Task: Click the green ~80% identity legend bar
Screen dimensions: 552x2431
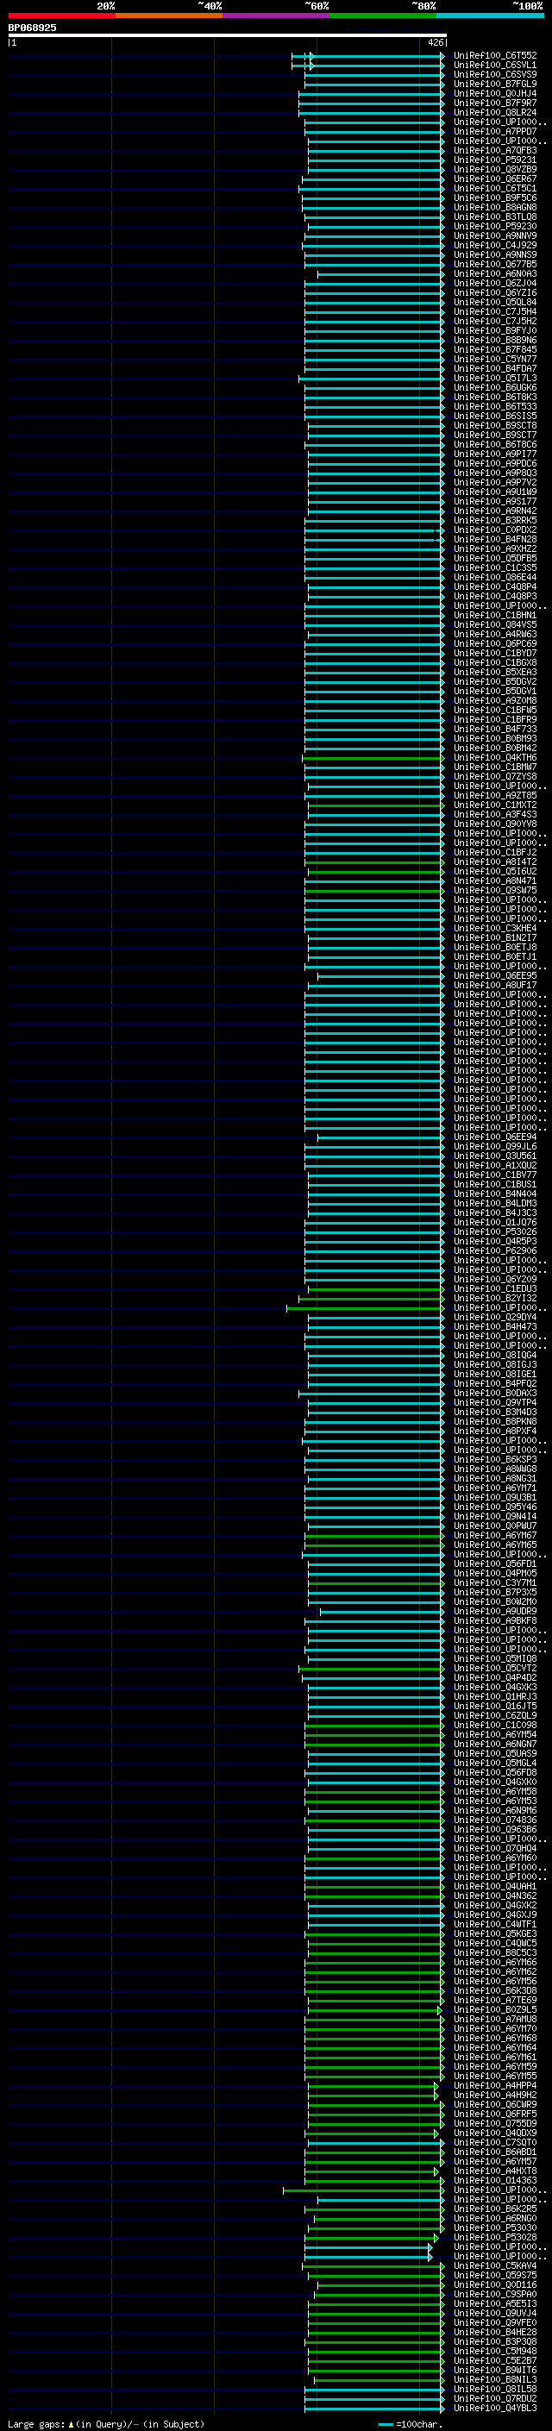Action: click(383, 16)
